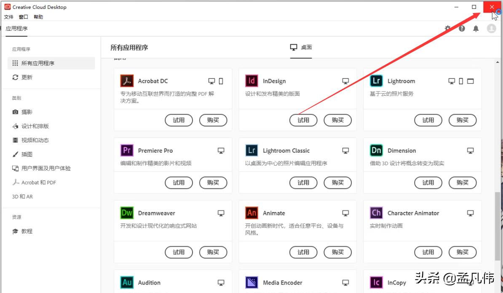Open the notifications bell icon
Image resolution: width=503 pixels, height=293 pixels.
(x=476, y=29)
